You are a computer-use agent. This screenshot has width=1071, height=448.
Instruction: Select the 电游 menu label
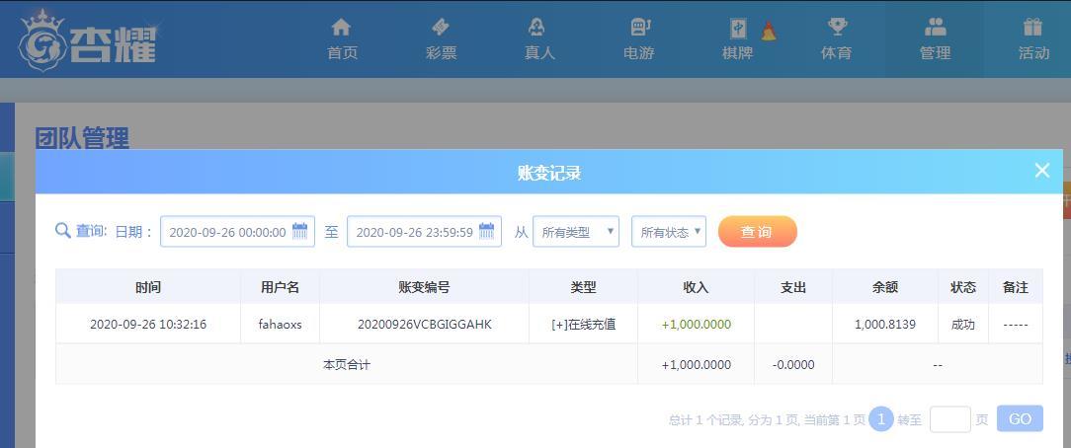[639, 52]
